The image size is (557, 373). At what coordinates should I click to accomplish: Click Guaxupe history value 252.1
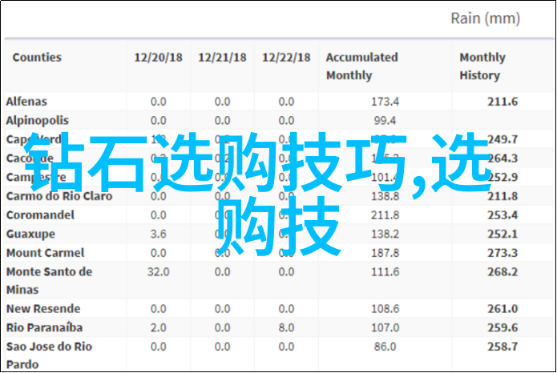tap(503, 235)
